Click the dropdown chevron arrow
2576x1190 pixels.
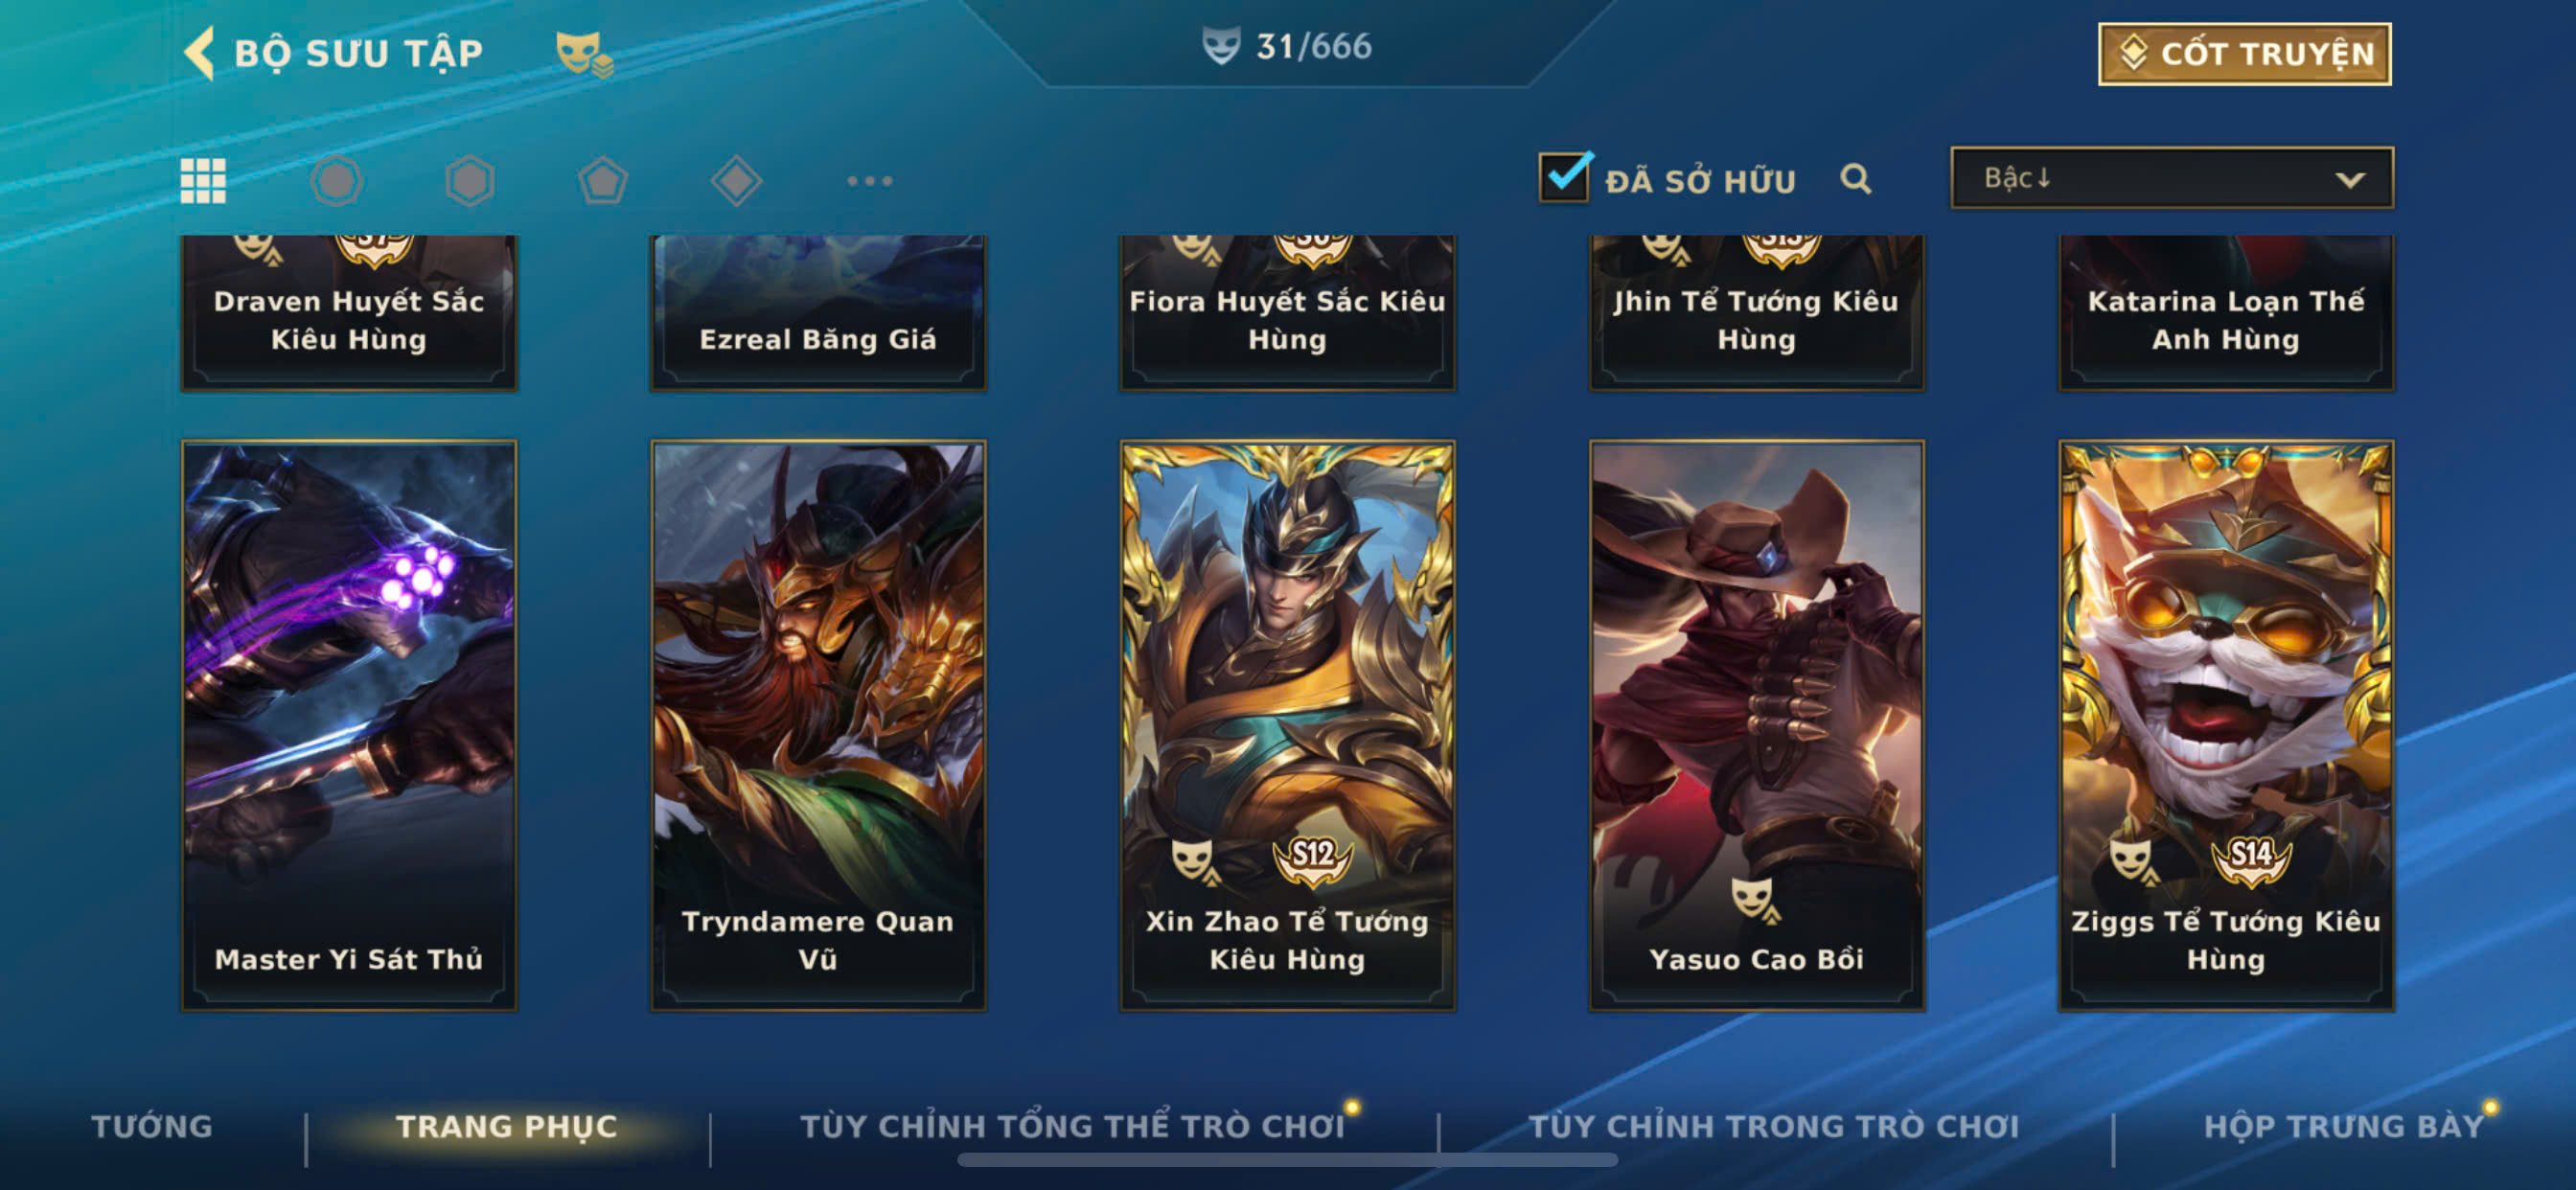(x=2350, y=179)
